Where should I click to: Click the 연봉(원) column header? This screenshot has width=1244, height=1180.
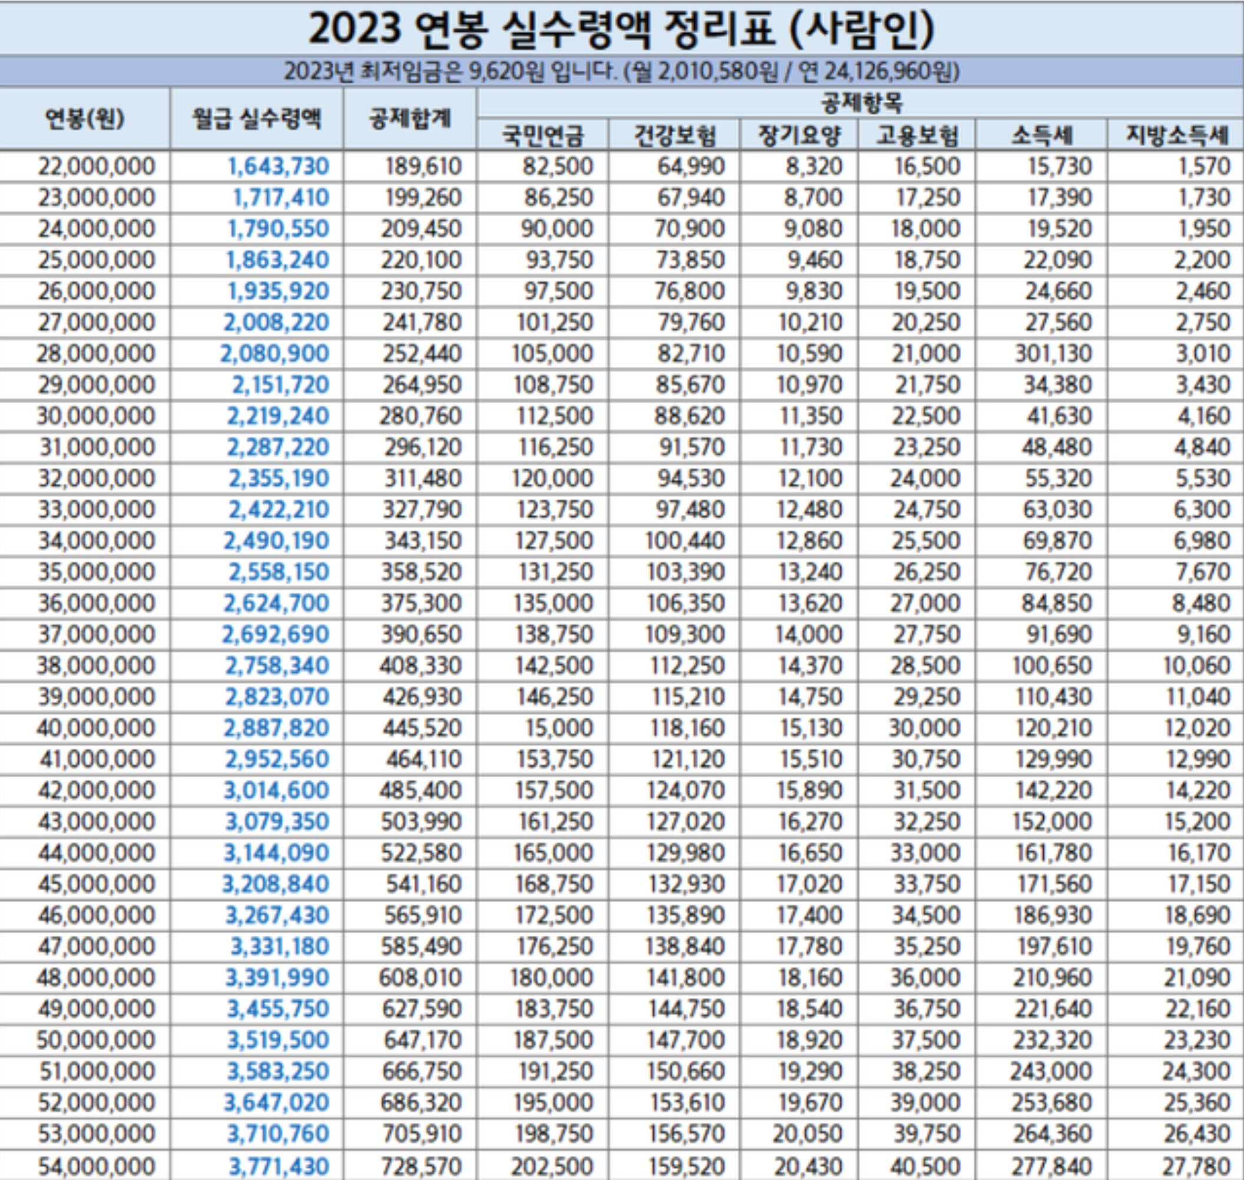coord(84,118)
